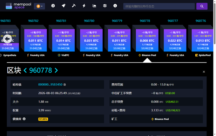Open Foundry USA pool under block 960779
This screenshot has height=136, width=216.
pos(119,55)
